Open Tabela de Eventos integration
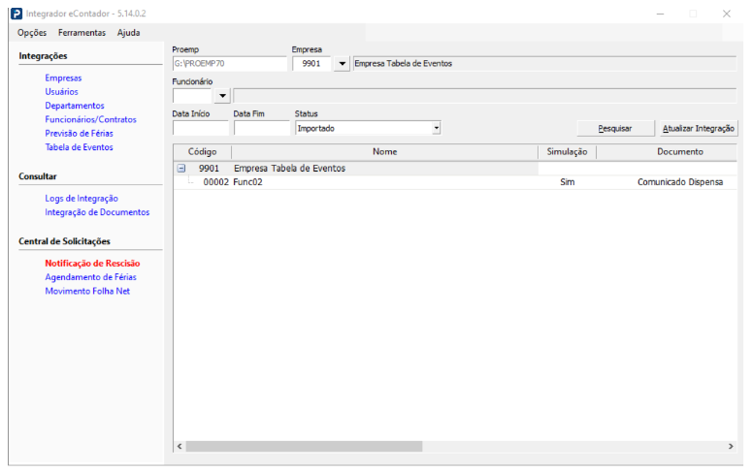 click(80, 147)
